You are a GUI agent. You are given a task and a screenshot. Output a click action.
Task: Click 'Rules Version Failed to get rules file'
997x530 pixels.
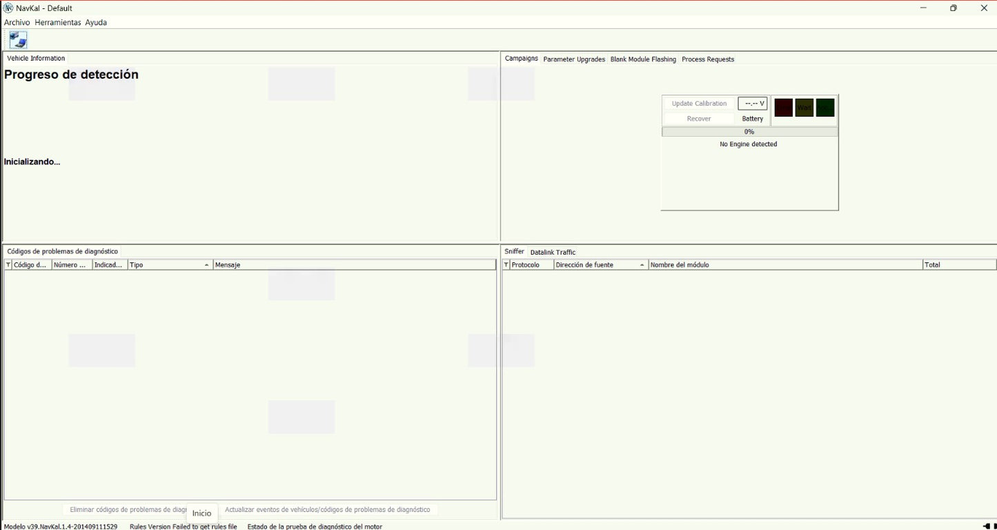(184, 527)
